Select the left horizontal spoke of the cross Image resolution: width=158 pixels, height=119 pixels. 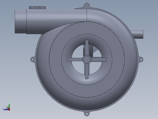[x=75, y=60]
